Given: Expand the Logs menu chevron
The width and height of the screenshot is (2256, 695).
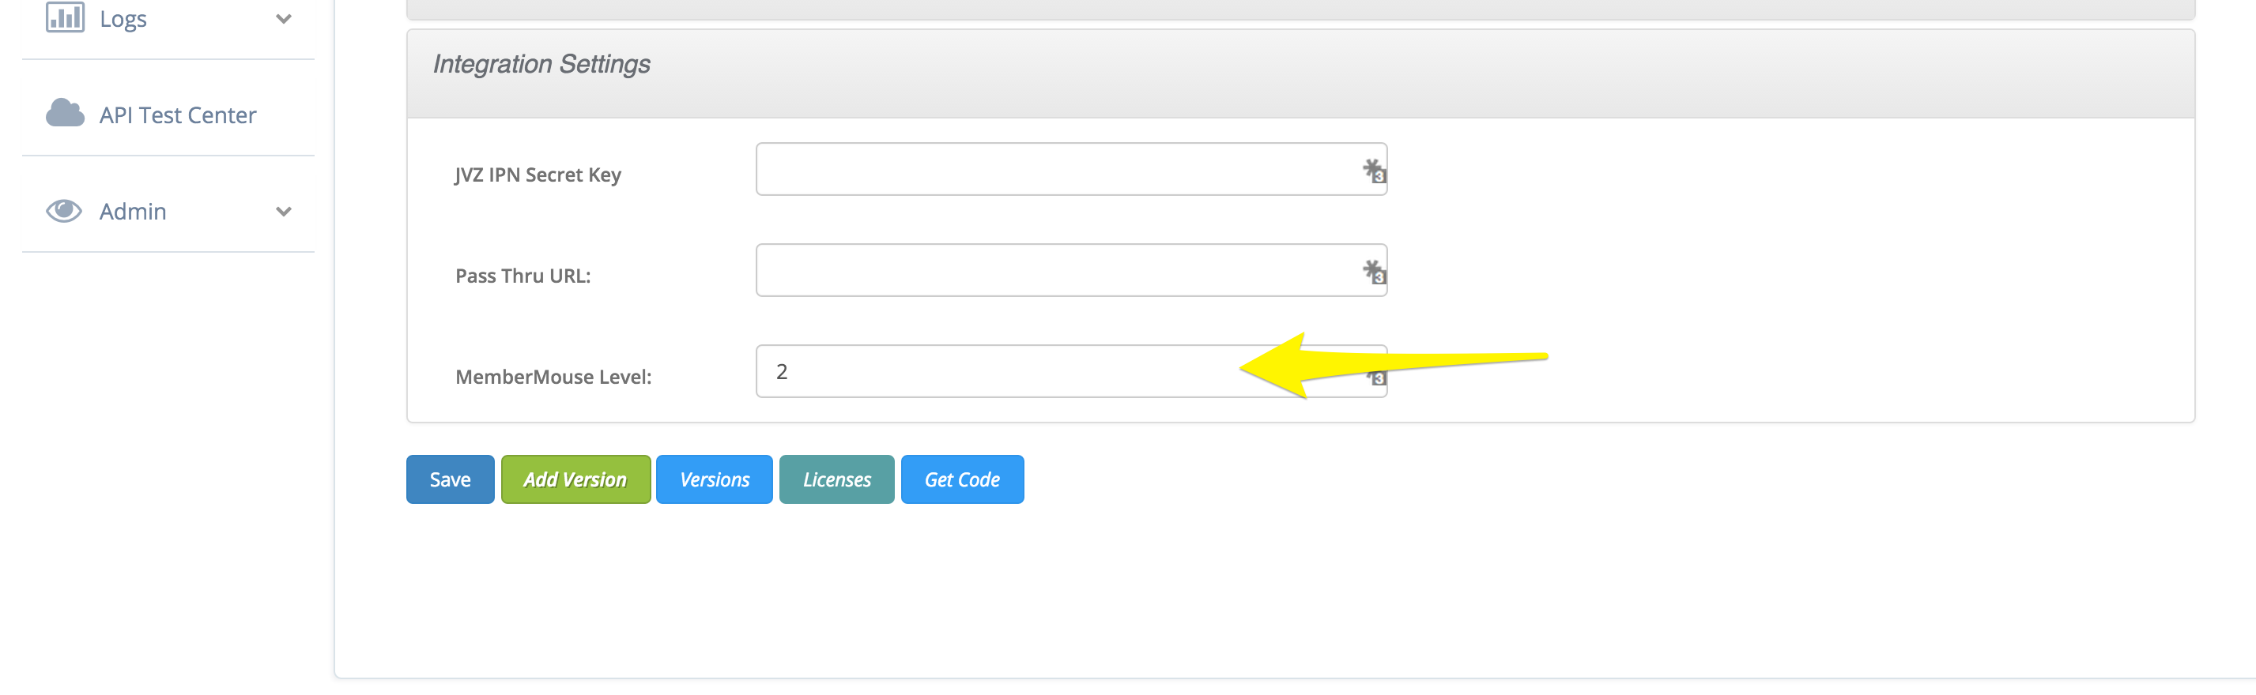Looking at the screenshot, I should tap(284, 18).
